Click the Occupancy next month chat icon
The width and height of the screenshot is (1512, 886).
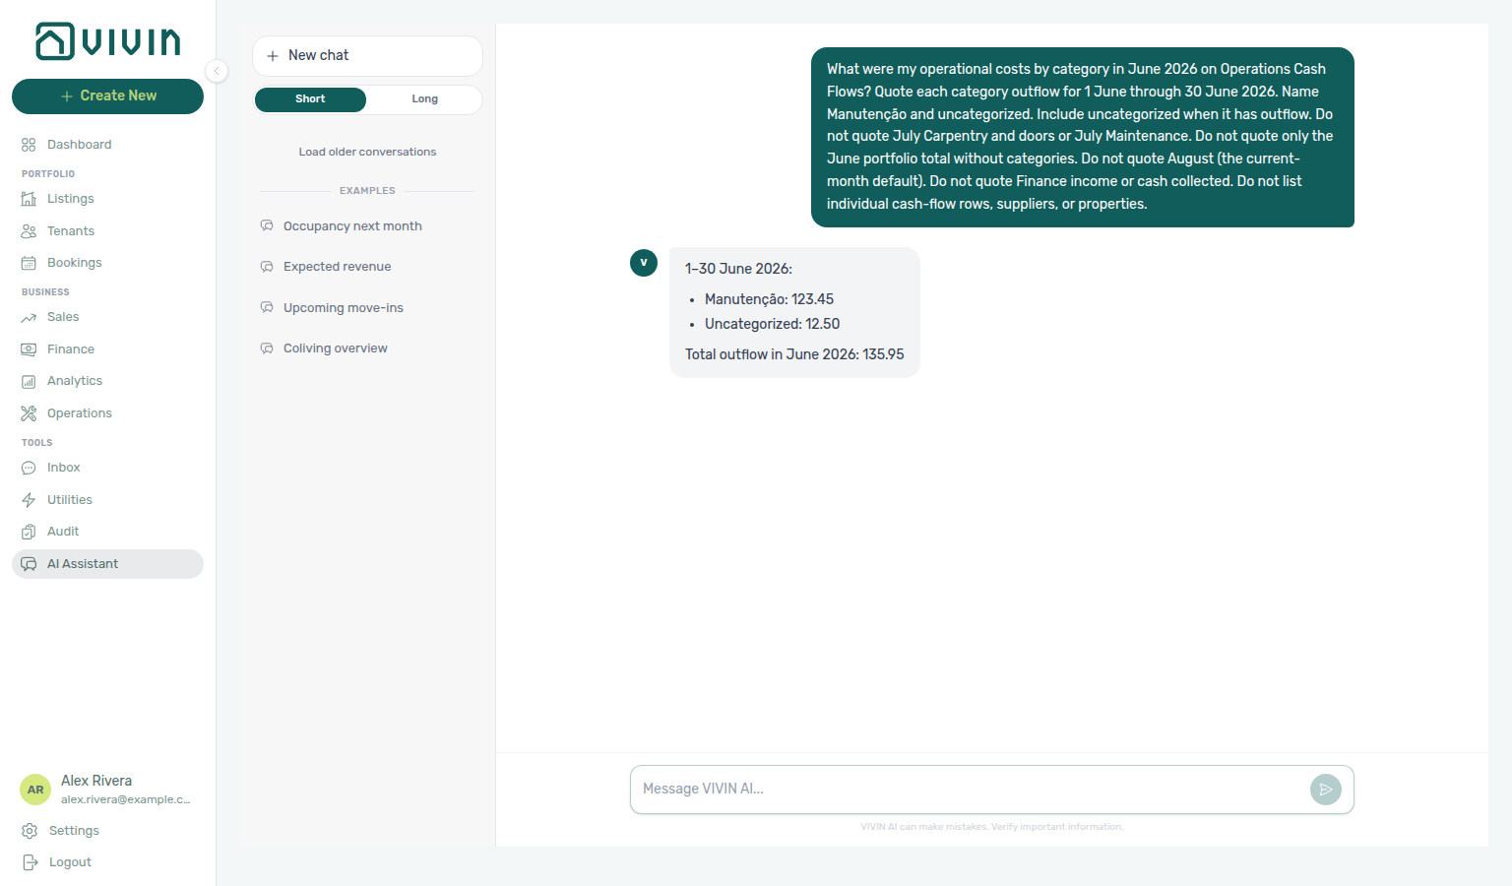[267, 225]
